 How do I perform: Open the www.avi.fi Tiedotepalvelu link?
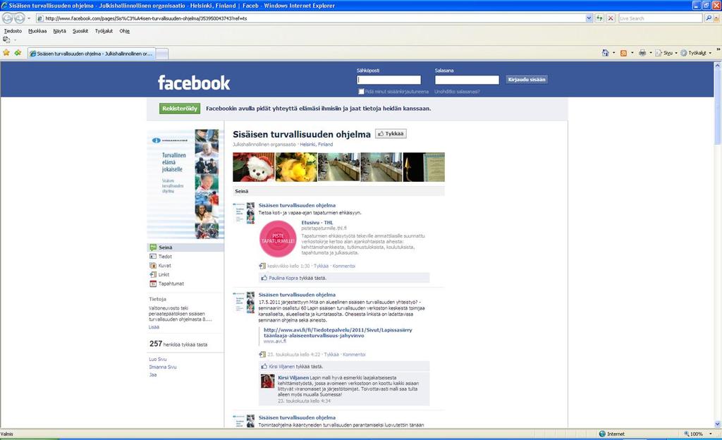pos(338,333)
